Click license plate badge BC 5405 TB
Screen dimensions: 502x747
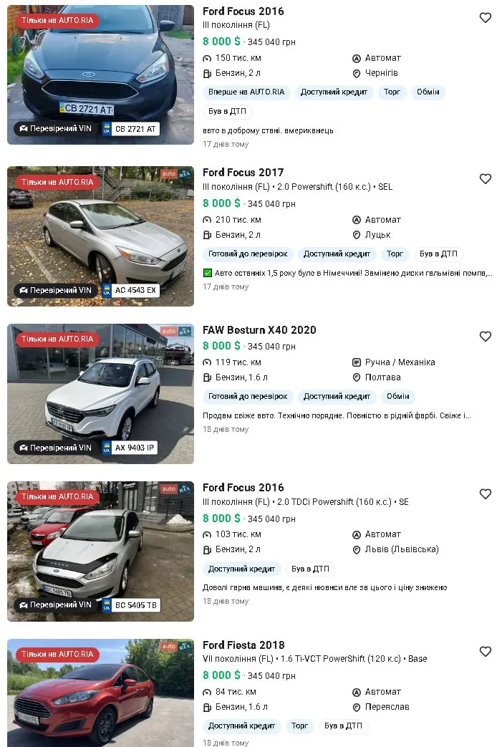point(130,605)
